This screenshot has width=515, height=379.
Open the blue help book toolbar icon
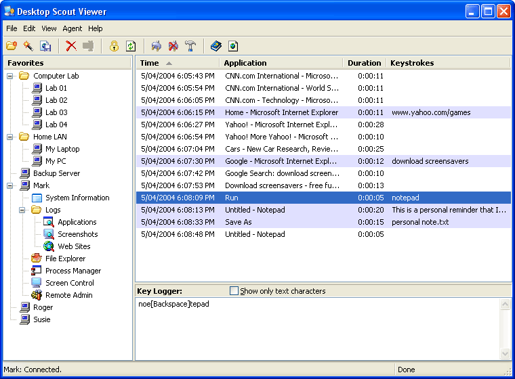tap(215, 46)
